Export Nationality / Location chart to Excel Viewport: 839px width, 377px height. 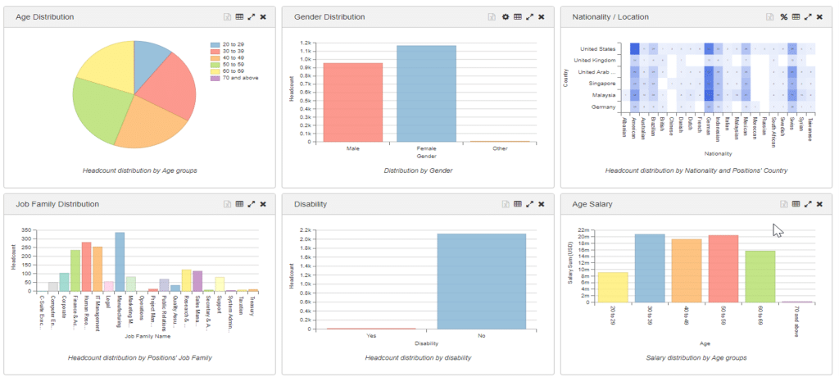point(770,17)
